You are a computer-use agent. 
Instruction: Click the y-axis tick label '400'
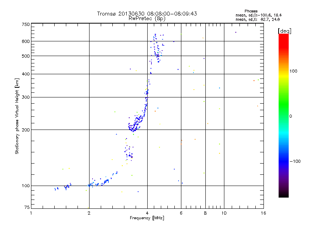(x=26, y=74)
